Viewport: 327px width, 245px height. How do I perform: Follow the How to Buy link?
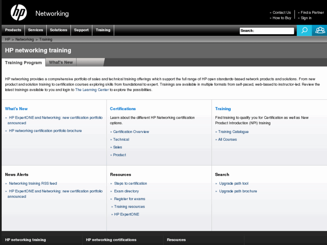pyautogui.click(x=282, y=18)
